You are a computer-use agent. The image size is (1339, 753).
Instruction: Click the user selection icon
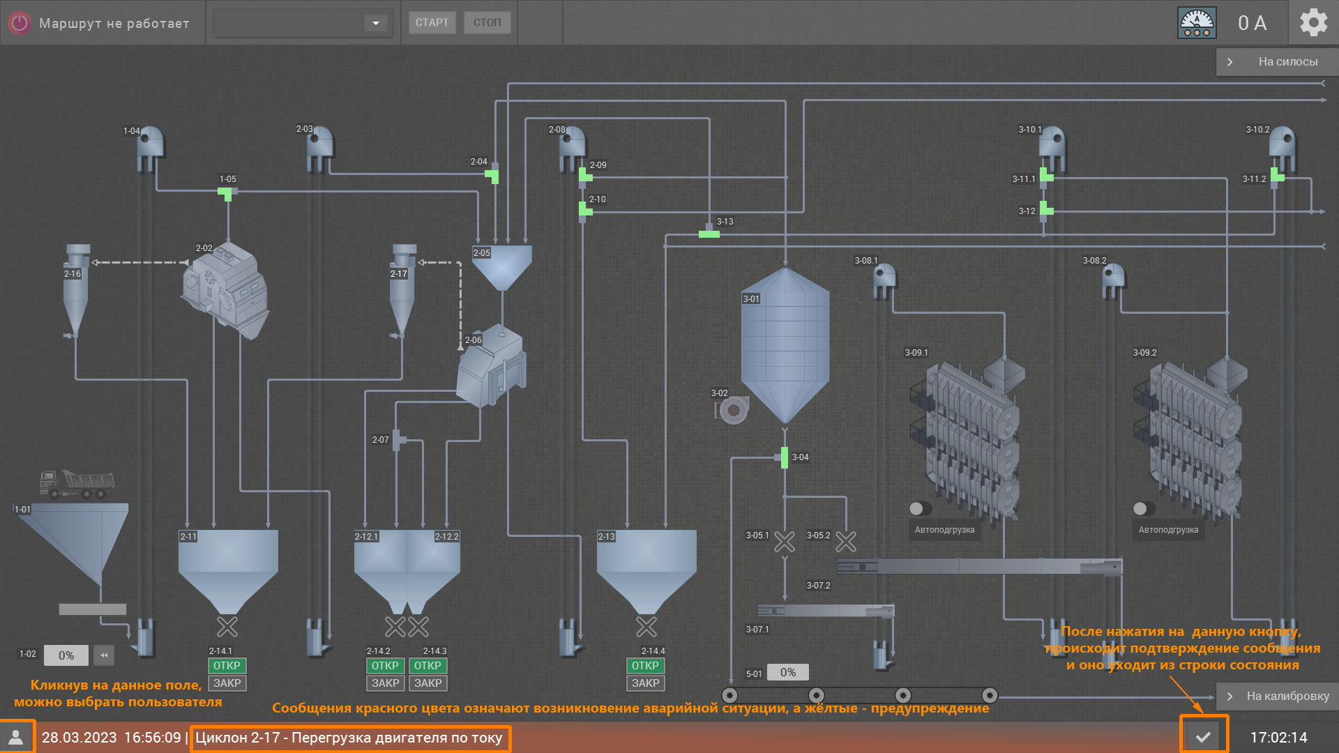[16, 737]
